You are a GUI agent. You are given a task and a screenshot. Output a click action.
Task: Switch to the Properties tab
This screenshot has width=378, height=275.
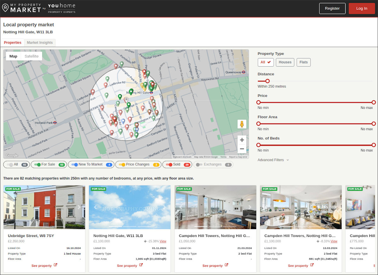[13, 42]
